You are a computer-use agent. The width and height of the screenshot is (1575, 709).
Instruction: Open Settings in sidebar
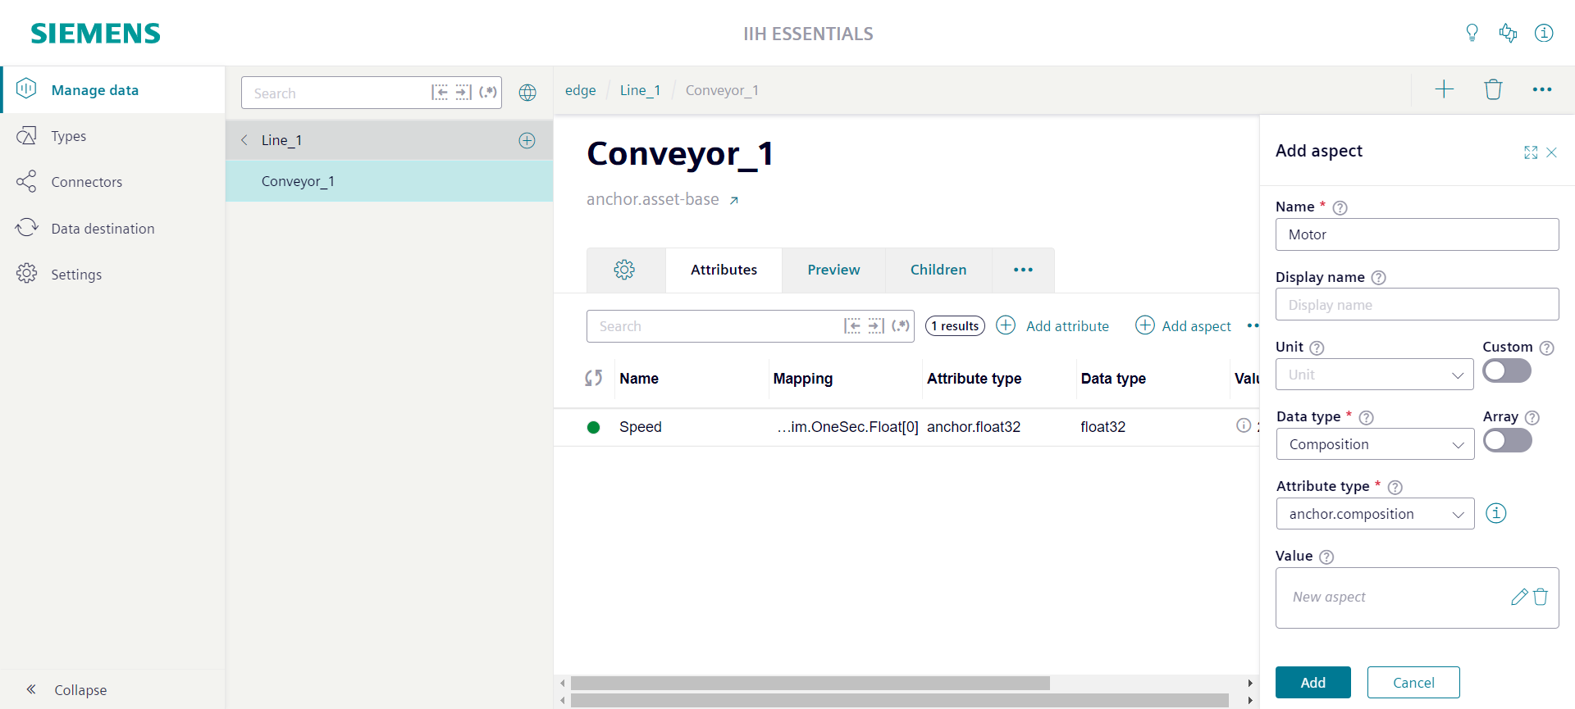click(112, 275)
